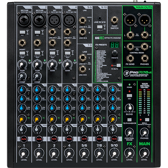The height and width of the screenshot is (168, 168).
Task: Click the left quarter-inch main out jack
Action: pos(130,35)
